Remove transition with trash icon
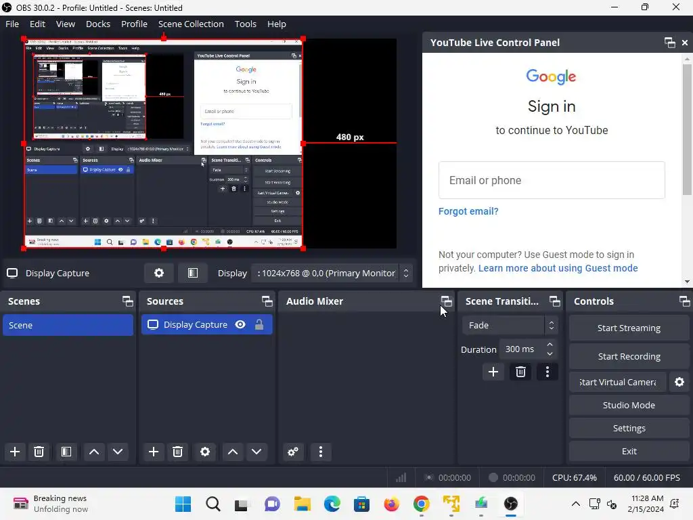Viewport: 693px width, 520px height. coord(520,372)
